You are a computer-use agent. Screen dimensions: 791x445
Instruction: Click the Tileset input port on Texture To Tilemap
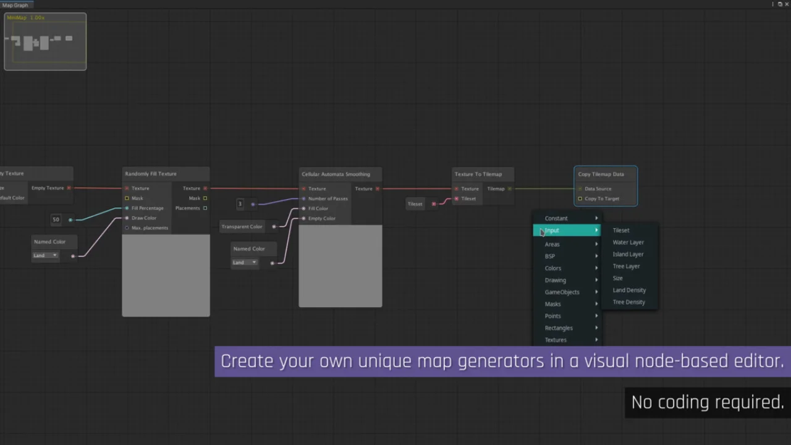point(456,199)
